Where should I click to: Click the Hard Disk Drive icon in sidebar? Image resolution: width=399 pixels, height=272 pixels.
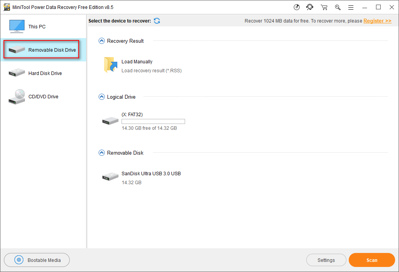pos(17,73)
